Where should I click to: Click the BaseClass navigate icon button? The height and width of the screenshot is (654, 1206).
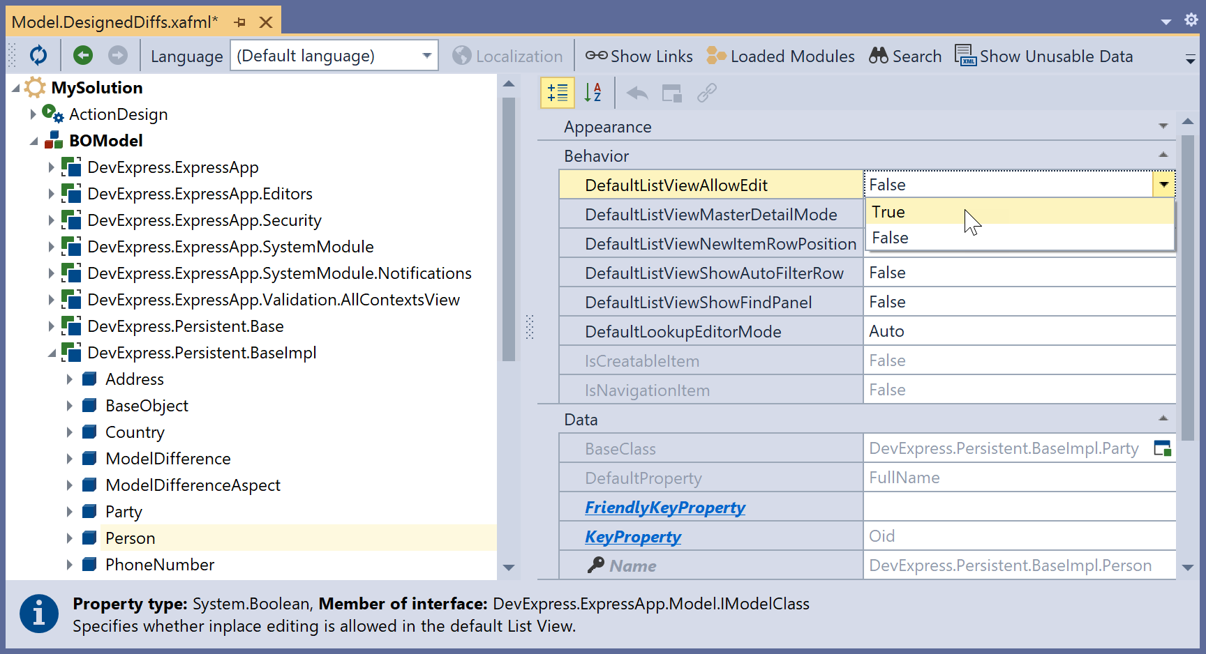point(1162,448)
